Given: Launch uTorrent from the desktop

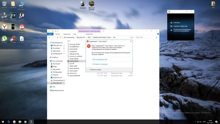Looking at the screenshot, I should (x=4, y=39).
